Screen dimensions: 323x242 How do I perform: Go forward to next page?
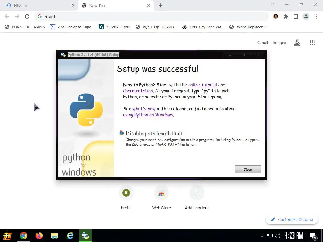pyautogui.click(x=17, y=16)
